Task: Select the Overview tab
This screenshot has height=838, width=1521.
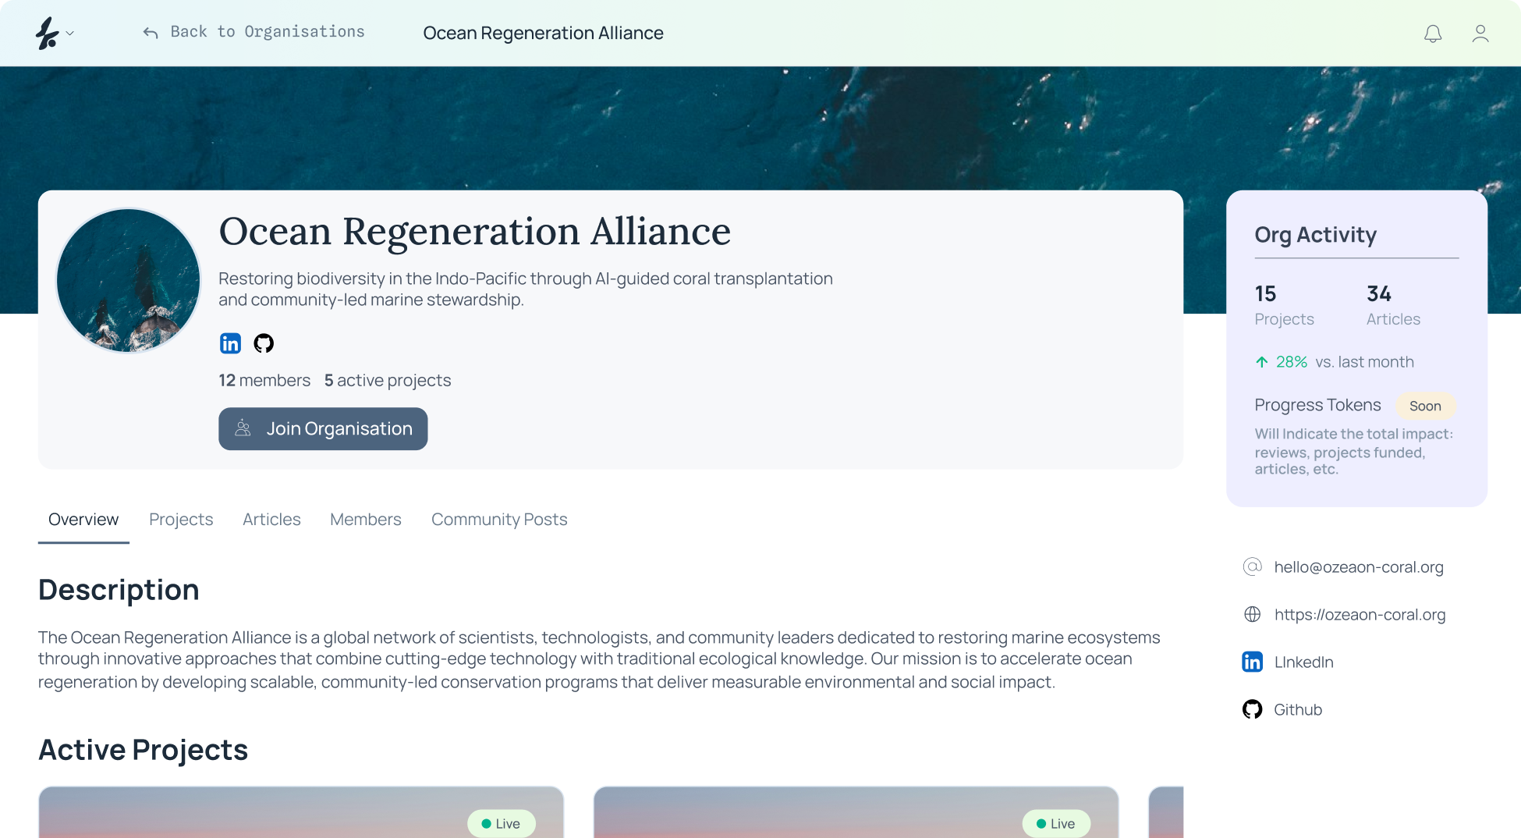Action: 83,520
